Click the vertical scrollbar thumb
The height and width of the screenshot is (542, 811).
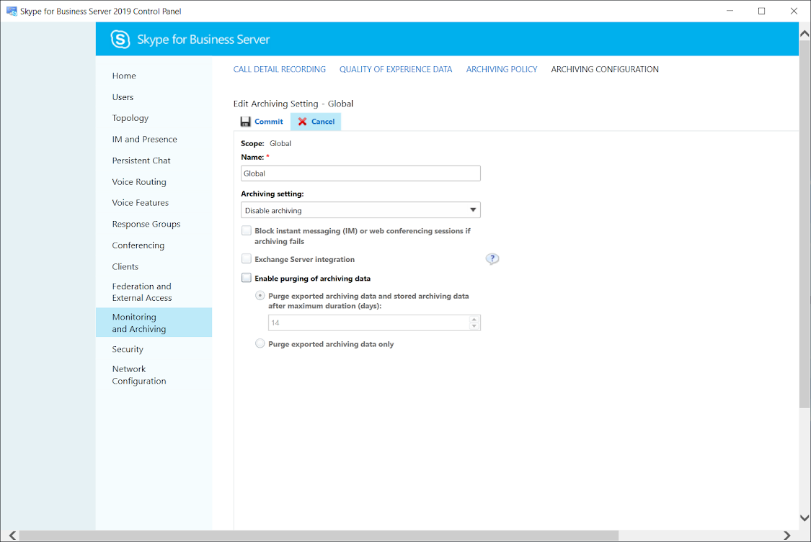(x=805, y=223)
